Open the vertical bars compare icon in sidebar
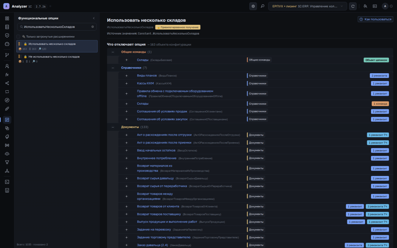The width and height of the screenshot is (397, 248). coord(7,145)
